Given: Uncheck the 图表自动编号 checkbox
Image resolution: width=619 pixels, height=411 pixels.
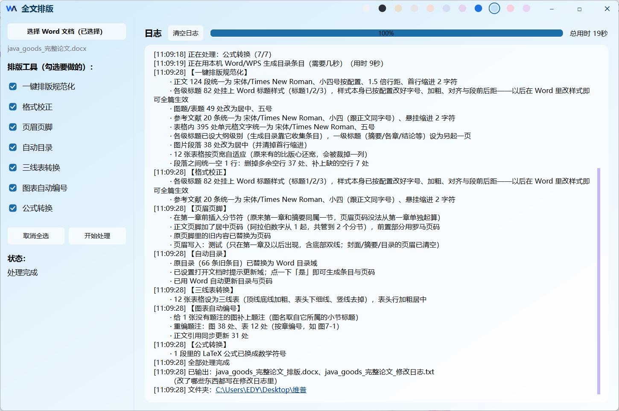Looking at the screenshot, I should coord(13,188).
